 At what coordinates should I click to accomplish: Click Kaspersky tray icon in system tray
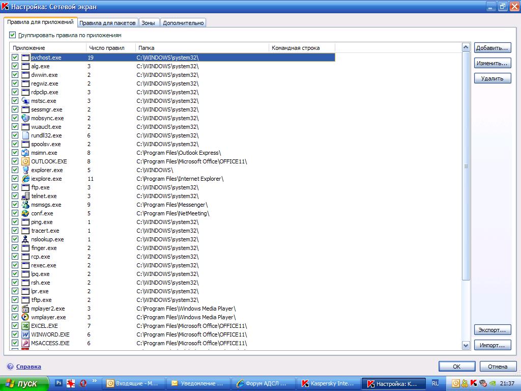click(x=474, y=383)
